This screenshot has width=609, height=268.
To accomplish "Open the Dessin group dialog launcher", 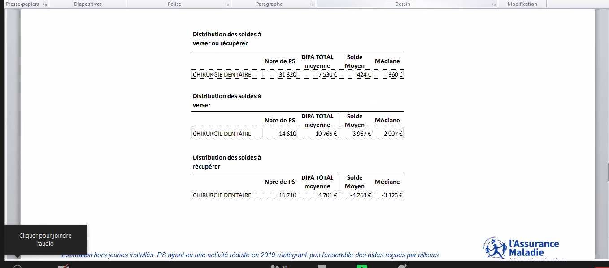I will 494,4.
